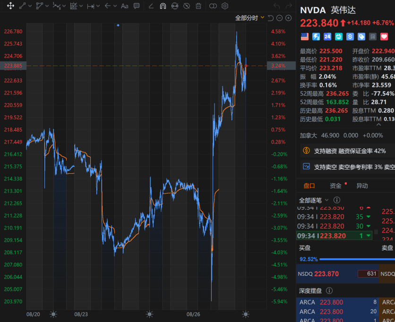The height and width of the screenshot is (322, 395).
Task: Switch to the 资金 tab
Action: [335, 186]
